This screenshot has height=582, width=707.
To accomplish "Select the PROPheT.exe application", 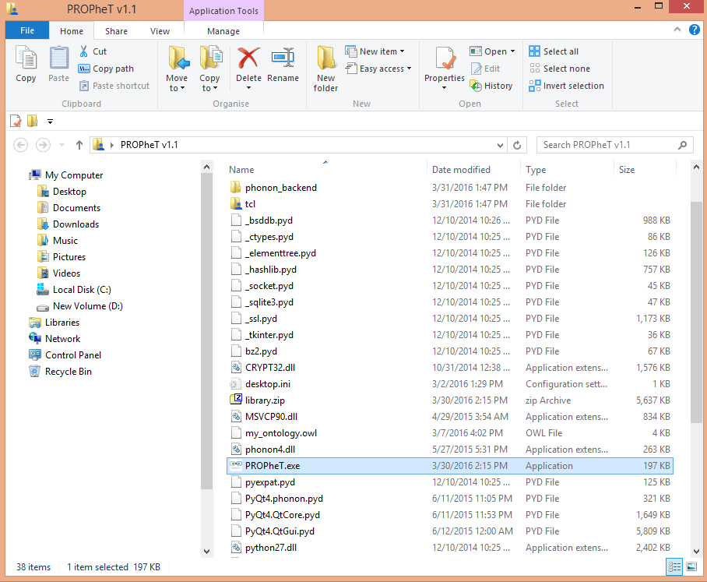I will pyautogui.click(x=450, y=466).
